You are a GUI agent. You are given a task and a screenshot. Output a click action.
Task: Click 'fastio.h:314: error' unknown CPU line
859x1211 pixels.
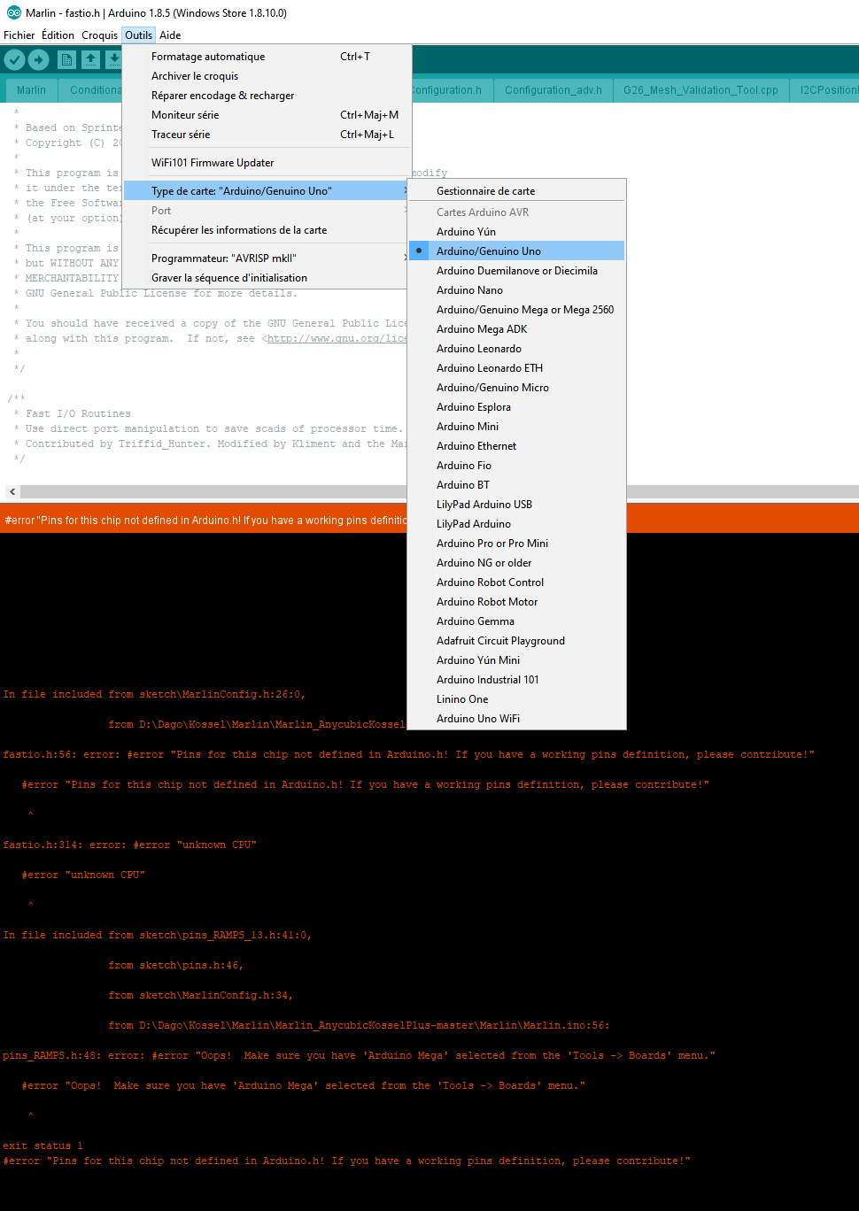pyautogui.click(x=129, y=845)
